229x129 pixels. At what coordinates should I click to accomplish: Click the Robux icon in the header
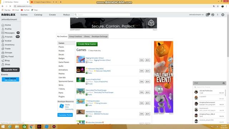[213, 15]
